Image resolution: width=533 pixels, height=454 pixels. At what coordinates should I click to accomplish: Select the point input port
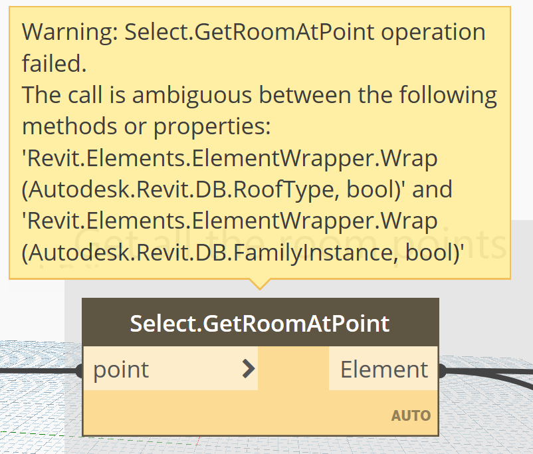[x=170, y=369]
